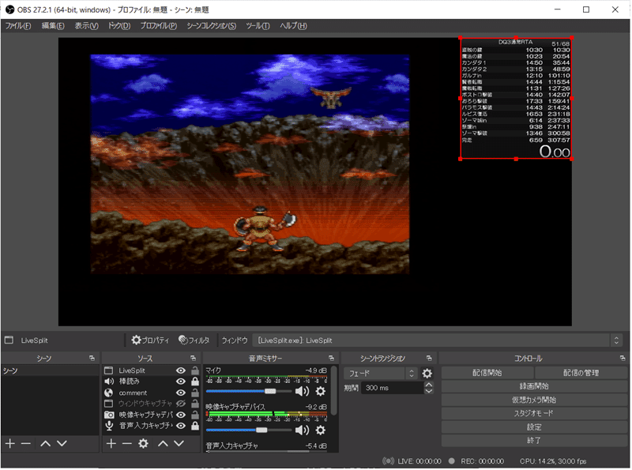Click the OBS logo in title bar
The image size is (632, 470).
tap(10, 9)
